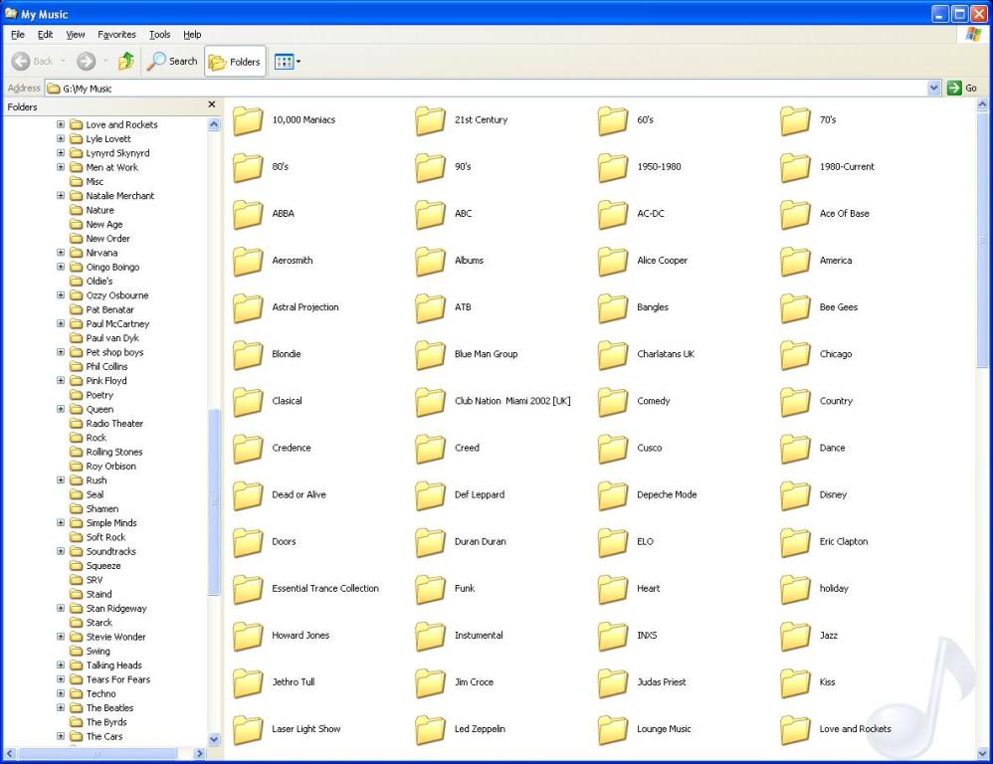
Task: Toggle the Folders pane button
Action: click(235, 62)
